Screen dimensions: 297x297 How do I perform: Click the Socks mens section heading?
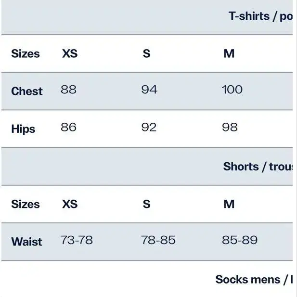[254, 279]
